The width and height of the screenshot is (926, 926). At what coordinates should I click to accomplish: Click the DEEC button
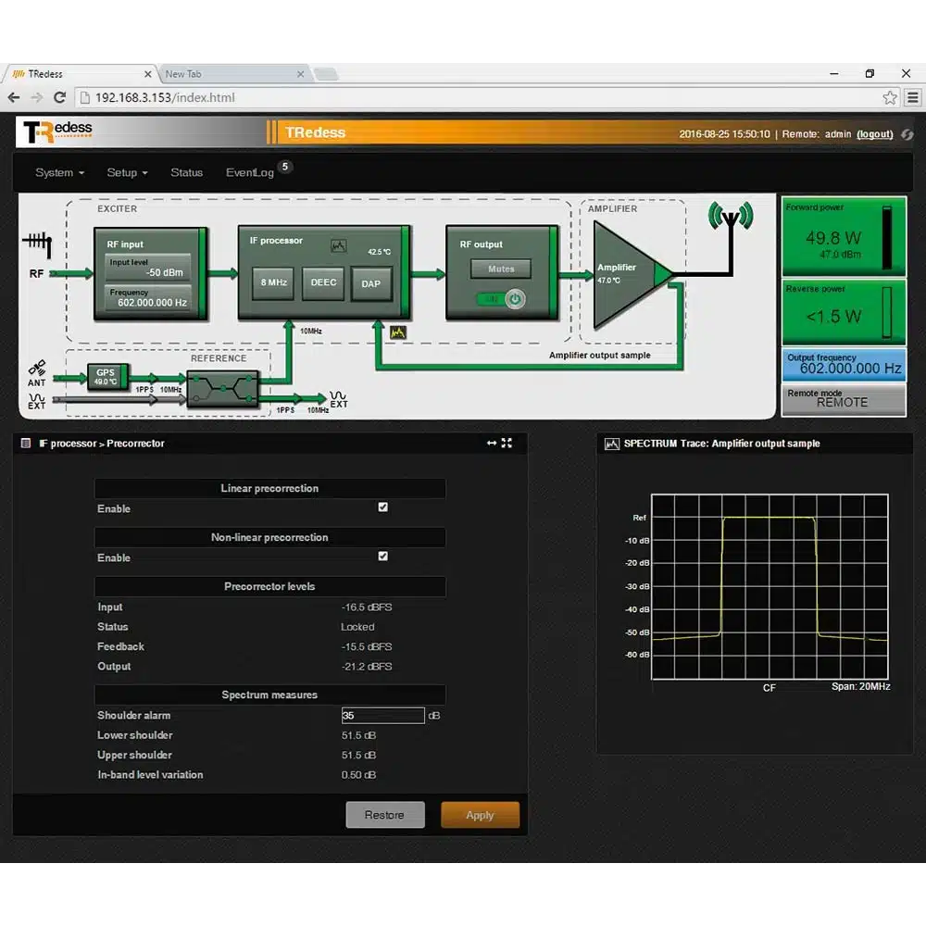tap(323, 282)
